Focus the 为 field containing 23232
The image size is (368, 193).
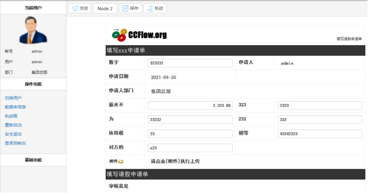point(190,120)
